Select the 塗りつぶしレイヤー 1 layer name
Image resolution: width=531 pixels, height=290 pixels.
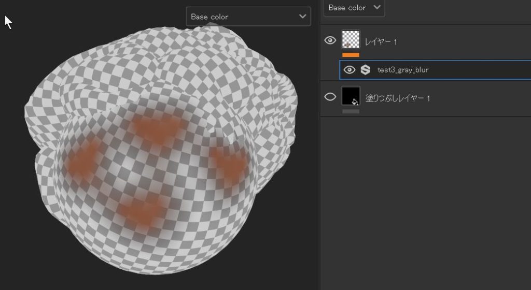[398, 98]
